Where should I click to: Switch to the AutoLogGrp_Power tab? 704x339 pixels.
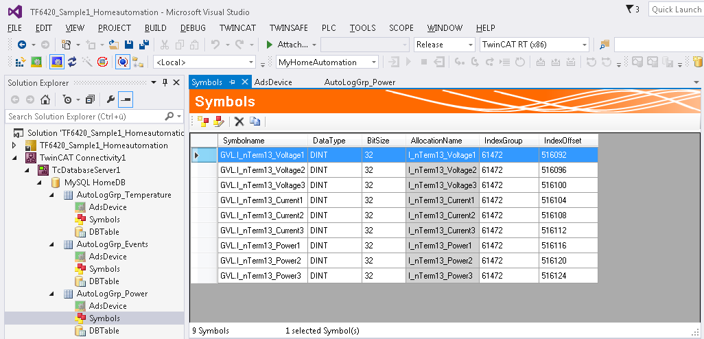[x=360, y=82]
